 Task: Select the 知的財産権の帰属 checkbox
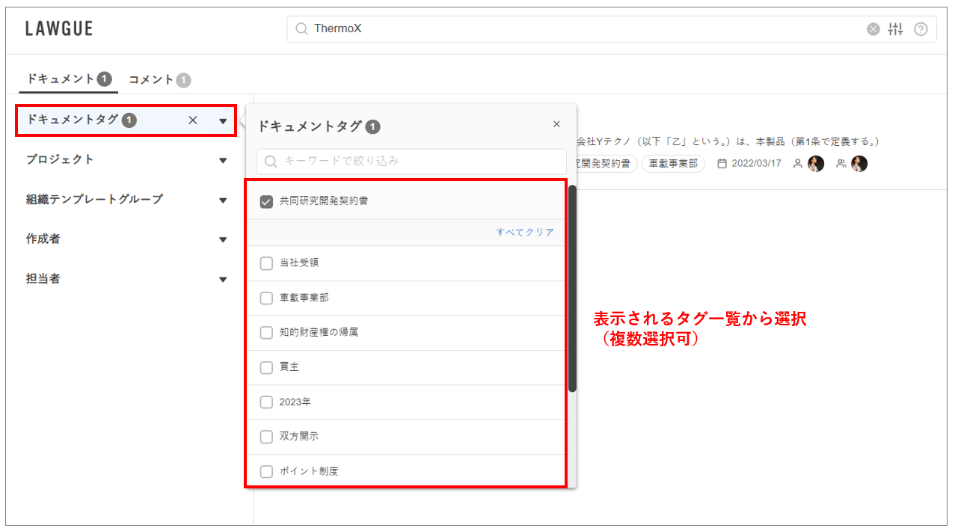[266, 333]
